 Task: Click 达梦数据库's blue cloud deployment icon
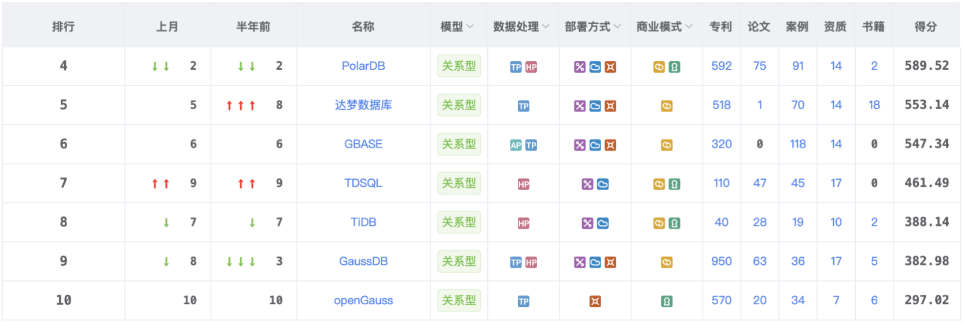(x=595, y=106)
